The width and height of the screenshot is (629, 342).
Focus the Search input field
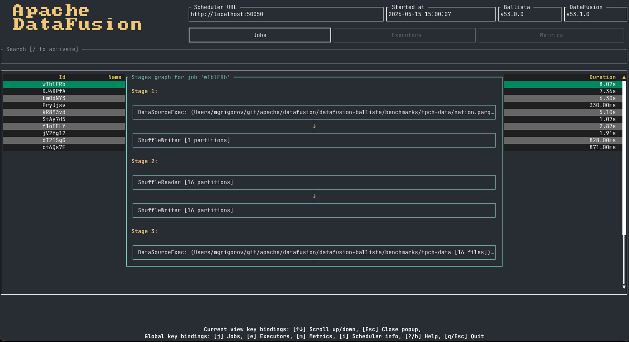coord(314,56)
